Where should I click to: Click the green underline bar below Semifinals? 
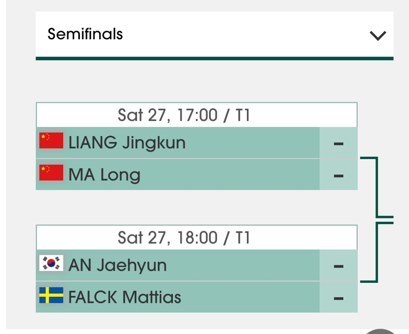click(x=215, y=58)
